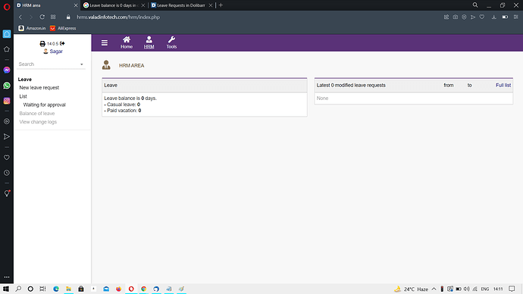Show hidden system tray icons chevron

point(434,289)
